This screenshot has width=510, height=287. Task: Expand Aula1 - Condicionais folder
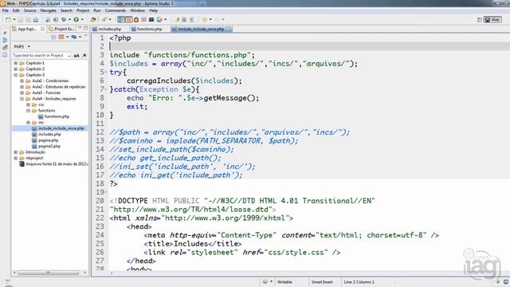pos(22,81)
